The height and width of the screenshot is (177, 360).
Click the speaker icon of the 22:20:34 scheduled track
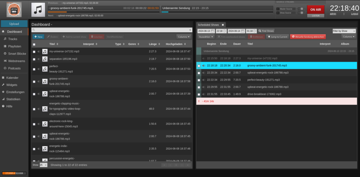(x=204, y=73)
